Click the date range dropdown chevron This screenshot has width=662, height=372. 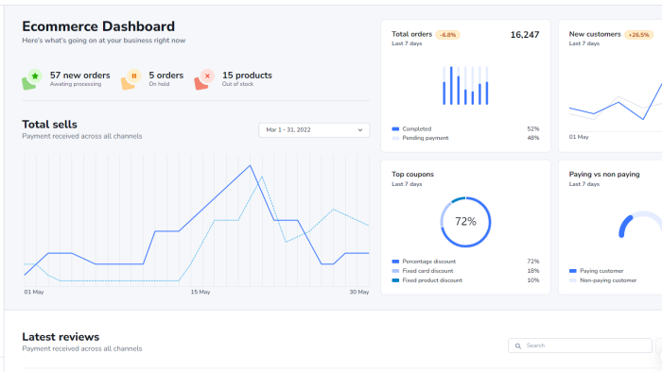coord(360,130)
